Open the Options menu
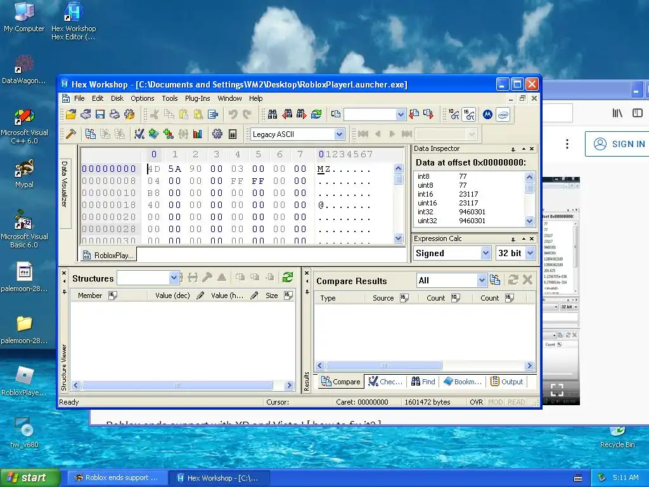The image size is (649, 487). click(143, 98)
